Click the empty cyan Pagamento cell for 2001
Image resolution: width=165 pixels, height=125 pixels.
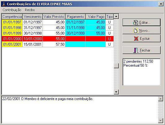point(75,44)
